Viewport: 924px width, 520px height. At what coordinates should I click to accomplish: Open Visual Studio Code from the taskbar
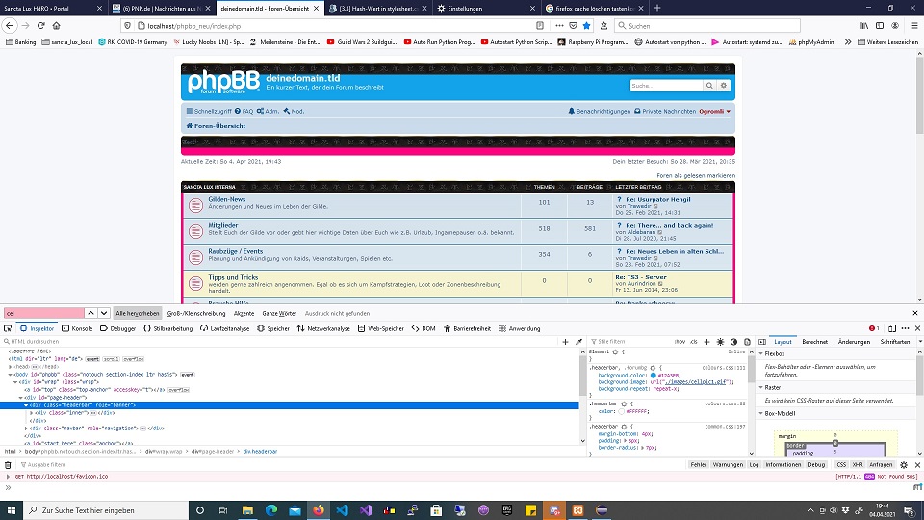click(x=342, y=510)
